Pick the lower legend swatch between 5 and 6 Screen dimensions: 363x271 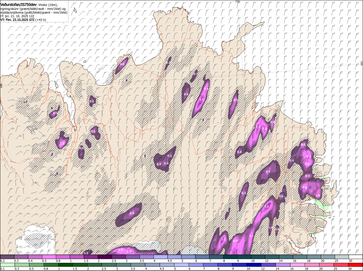pos(181,265)
